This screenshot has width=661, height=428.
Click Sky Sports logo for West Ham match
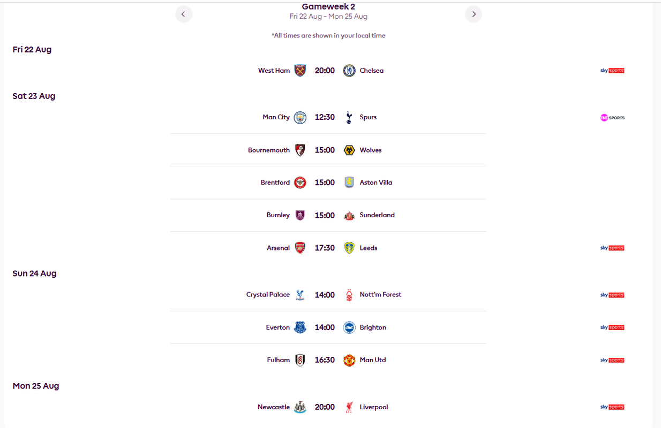tap(612, 71)
